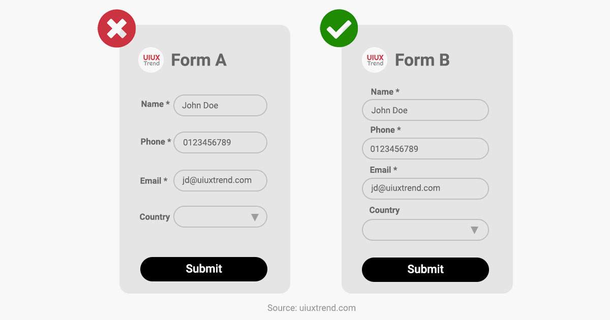610x320 pixels.
Task: Submit Form B with the black button
Action: 425,270
